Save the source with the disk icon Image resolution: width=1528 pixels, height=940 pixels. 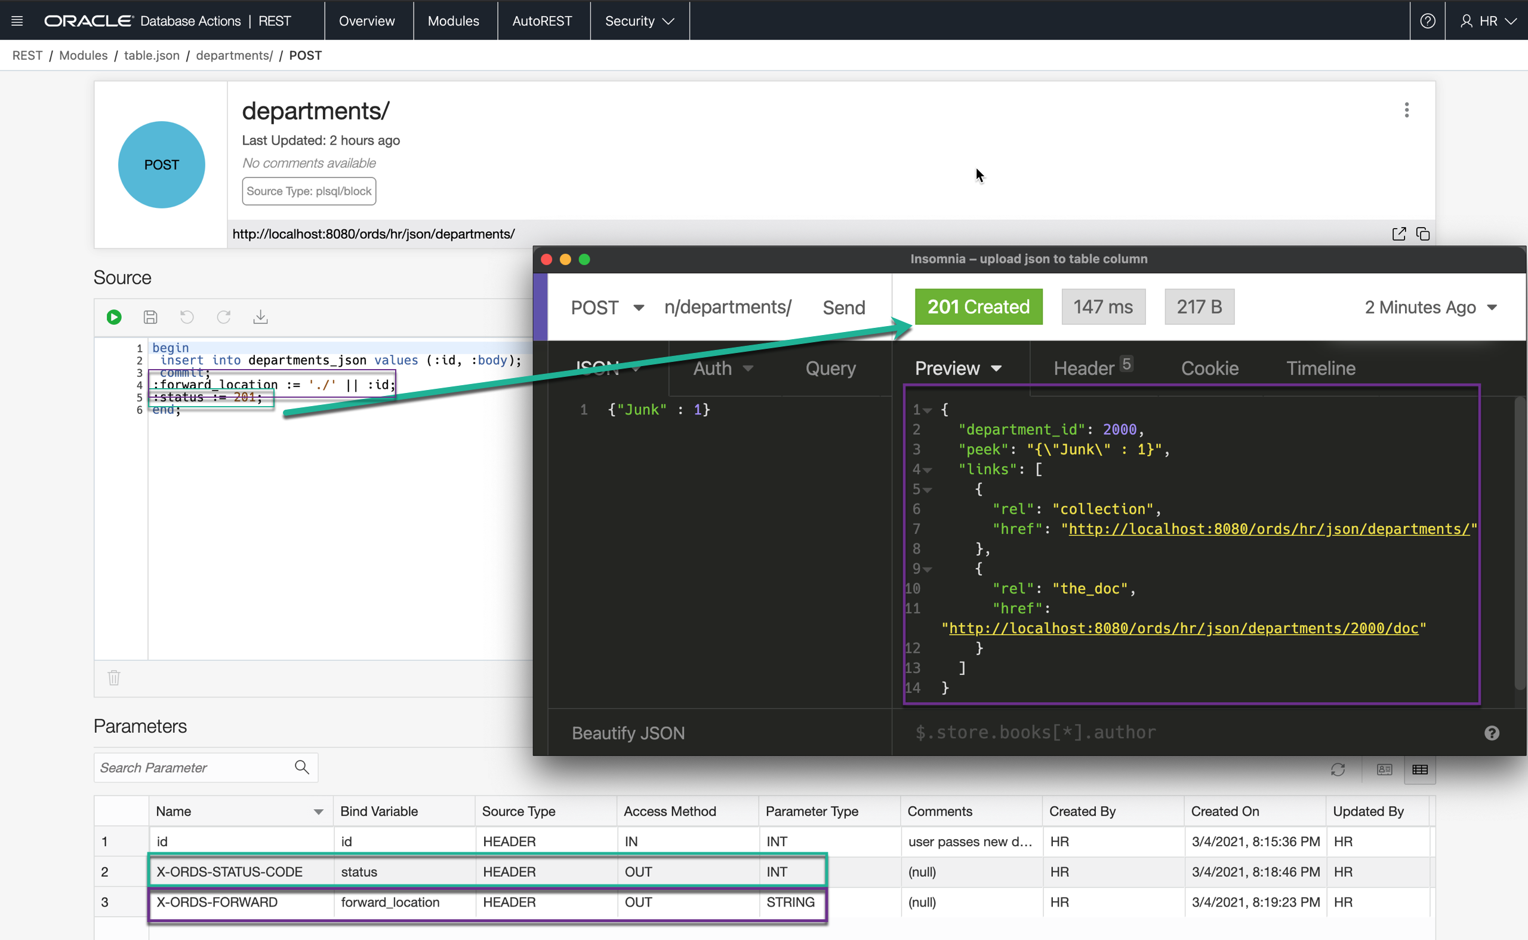(x=150, y=317)
